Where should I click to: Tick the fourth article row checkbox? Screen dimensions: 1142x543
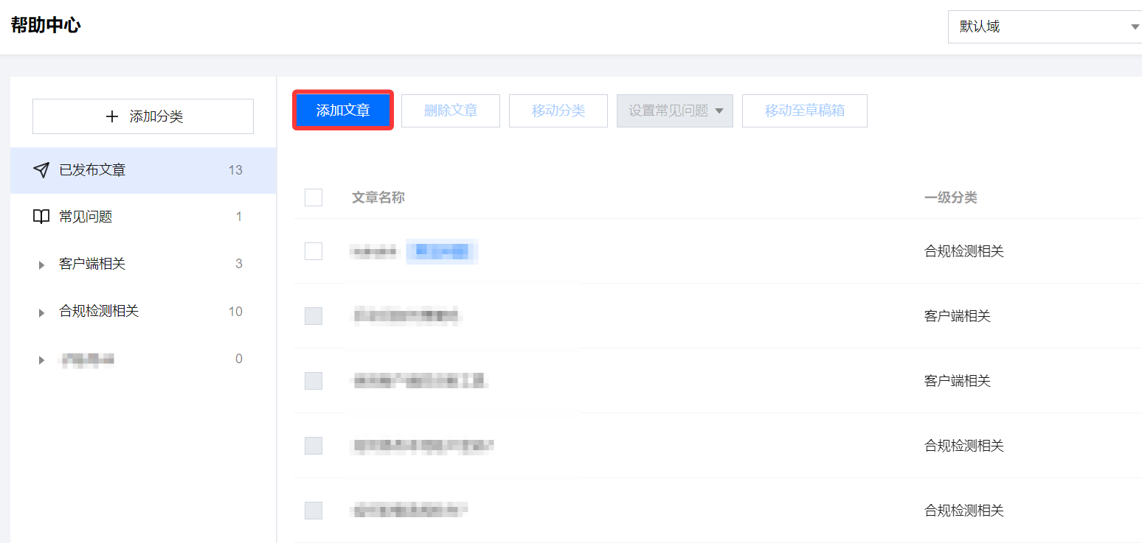(314, 446)
